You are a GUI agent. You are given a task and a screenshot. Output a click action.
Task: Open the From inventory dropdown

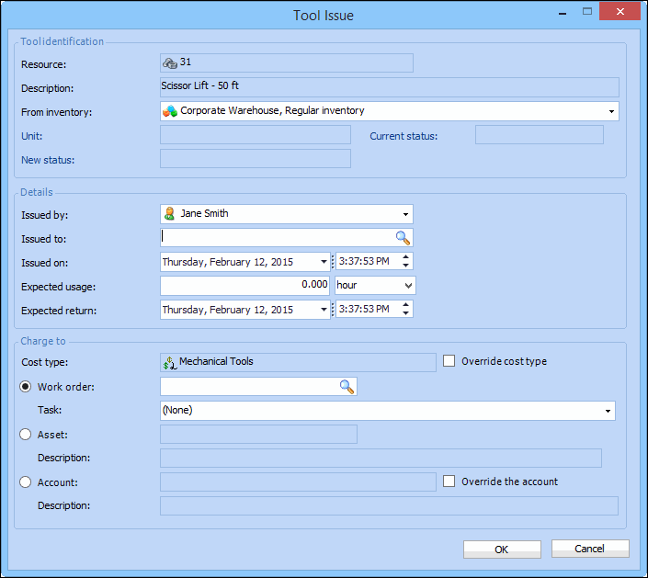click(611, 111)
